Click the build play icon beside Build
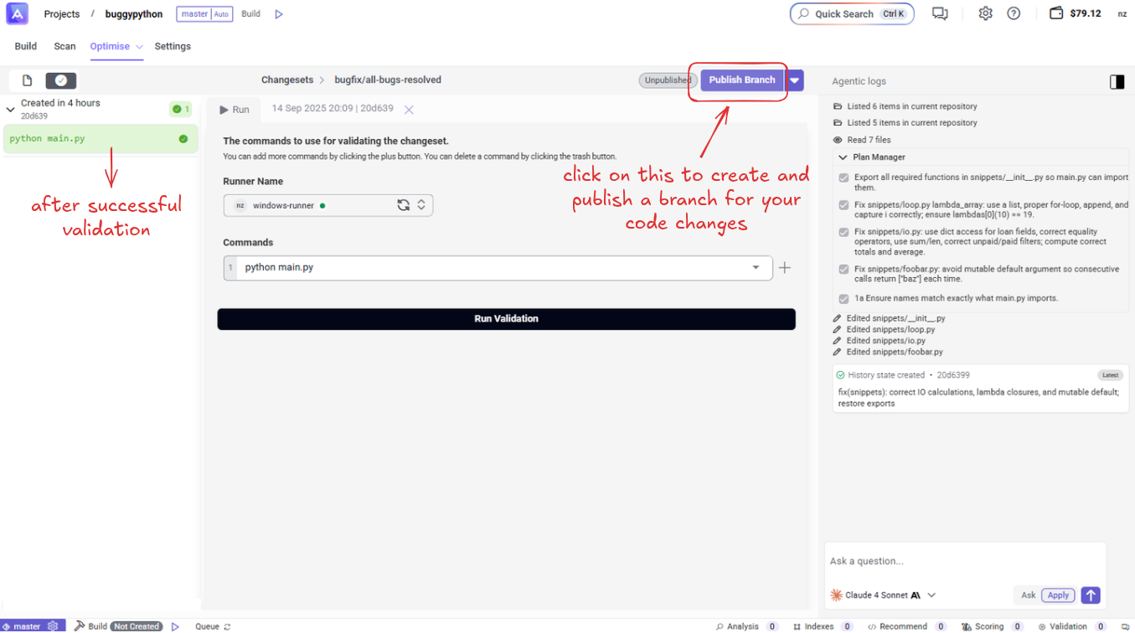The height and width of the screenshot is (633, 1135). 279,14
